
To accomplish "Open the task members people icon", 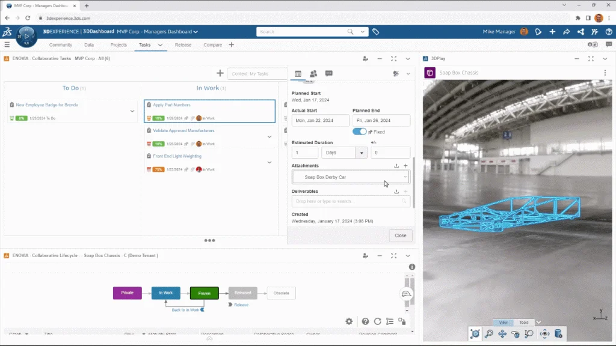I will [x=313, y=73].
